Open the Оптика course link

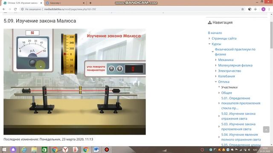click(224, 82)
